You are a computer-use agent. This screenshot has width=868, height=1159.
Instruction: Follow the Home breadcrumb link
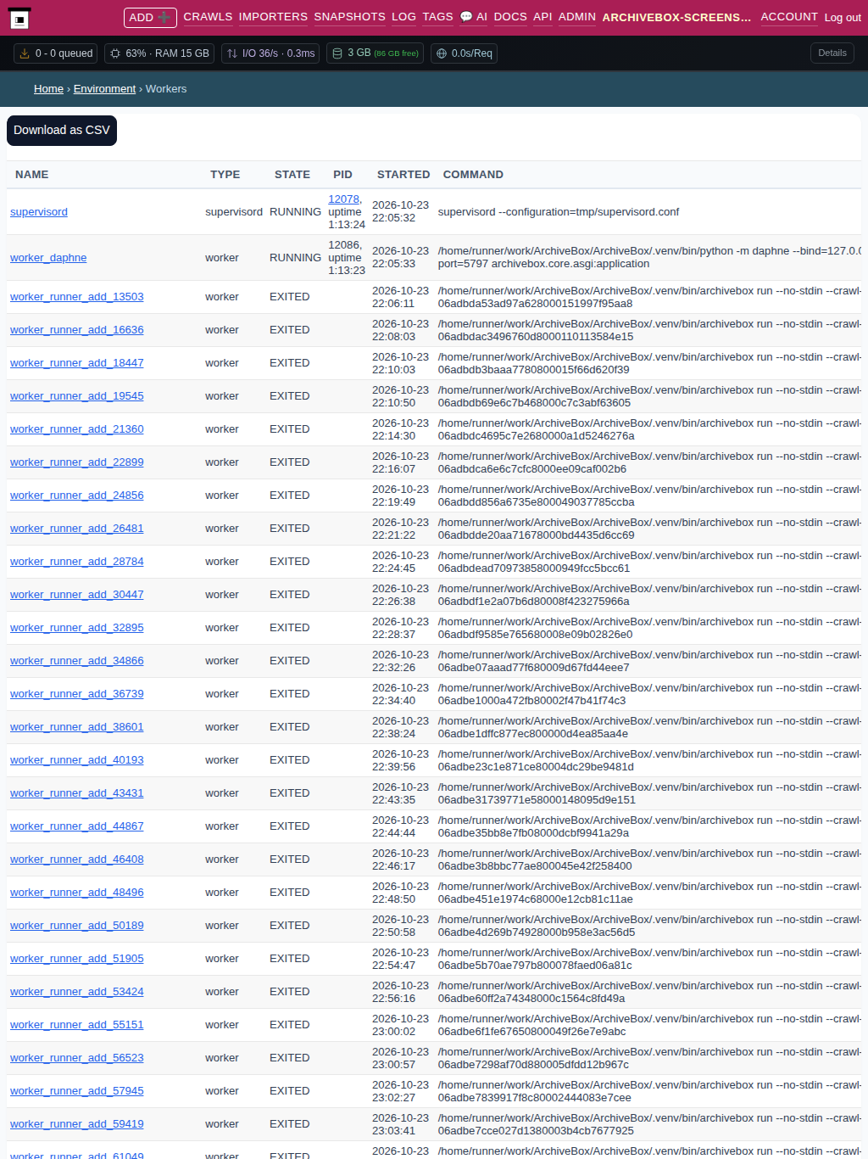48,89
